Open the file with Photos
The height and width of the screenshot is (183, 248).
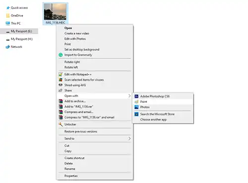click(163, 107)
